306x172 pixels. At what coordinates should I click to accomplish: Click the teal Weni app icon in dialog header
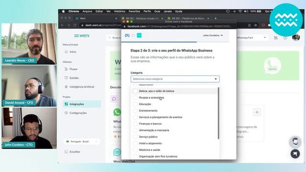point(139,35)
